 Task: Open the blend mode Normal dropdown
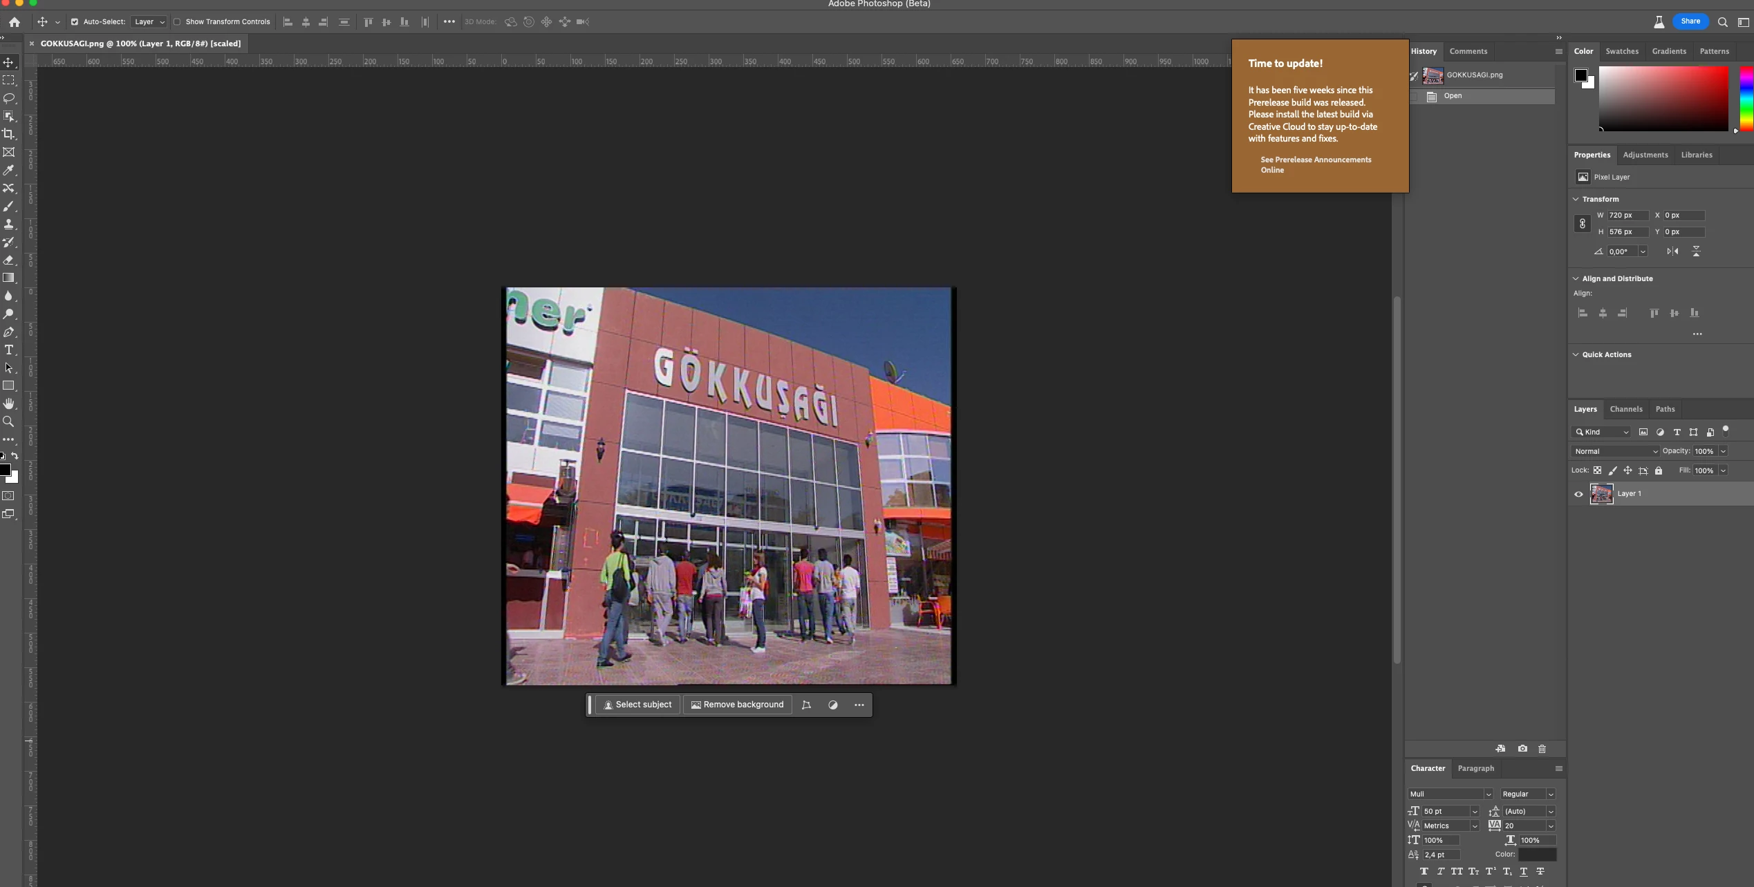click(1616, 451)
